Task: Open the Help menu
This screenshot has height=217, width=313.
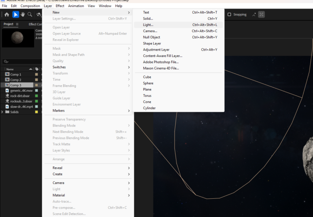Action: pyautogui.click(x=119, y=6)
